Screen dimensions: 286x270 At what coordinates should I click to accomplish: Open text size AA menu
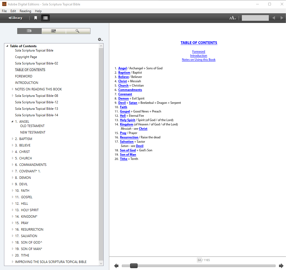232,18
